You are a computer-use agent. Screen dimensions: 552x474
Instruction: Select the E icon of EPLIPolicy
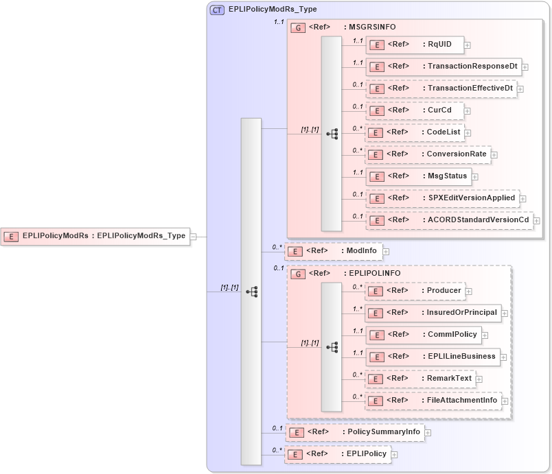point(295,454)
